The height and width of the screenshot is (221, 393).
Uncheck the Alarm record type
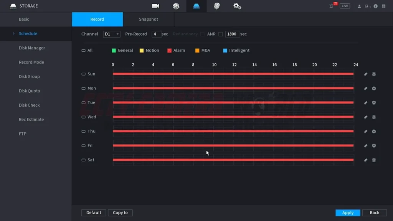[x=169, y=51]
